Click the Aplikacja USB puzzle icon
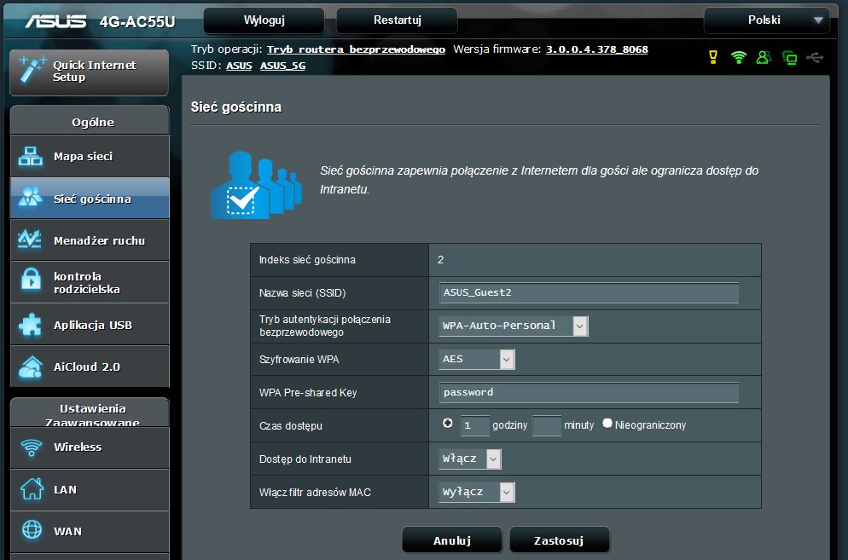The height and width of the screenshot is (560, 848). [x=30, y=325]
